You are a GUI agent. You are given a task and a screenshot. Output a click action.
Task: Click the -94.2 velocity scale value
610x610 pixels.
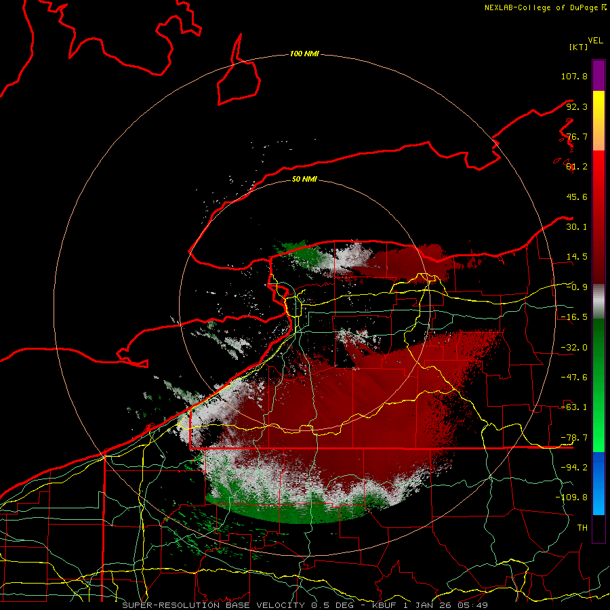click(x=574, y=468)
